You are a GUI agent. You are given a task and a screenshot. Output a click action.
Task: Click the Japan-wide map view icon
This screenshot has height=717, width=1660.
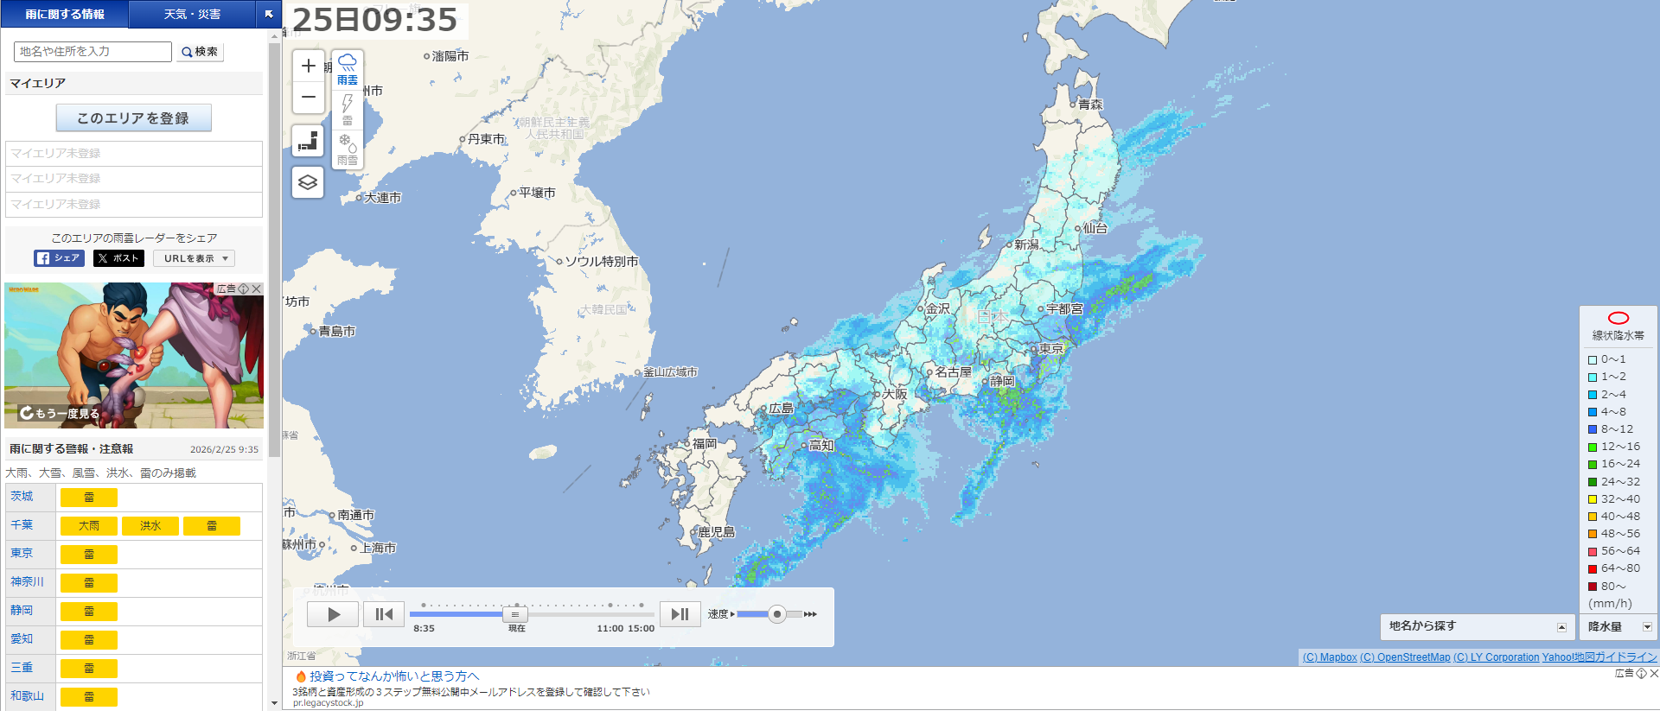coord(308,141)
